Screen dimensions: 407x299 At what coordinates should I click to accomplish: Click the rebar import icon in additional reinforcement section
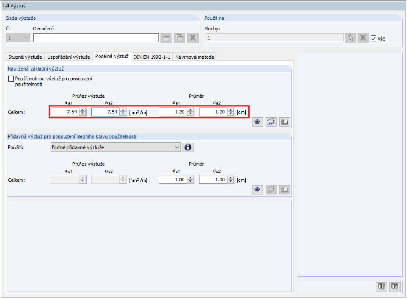tap(271, 189)
